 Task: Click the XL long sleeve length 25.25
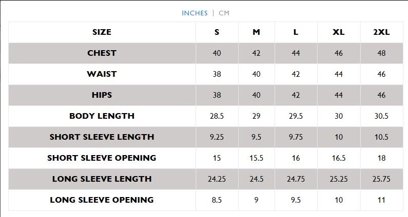click(x=338, y=179)
